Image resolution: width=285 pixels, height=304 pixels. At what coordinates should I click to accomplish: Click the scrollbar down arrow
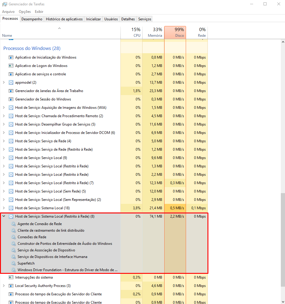pos(283,302)
